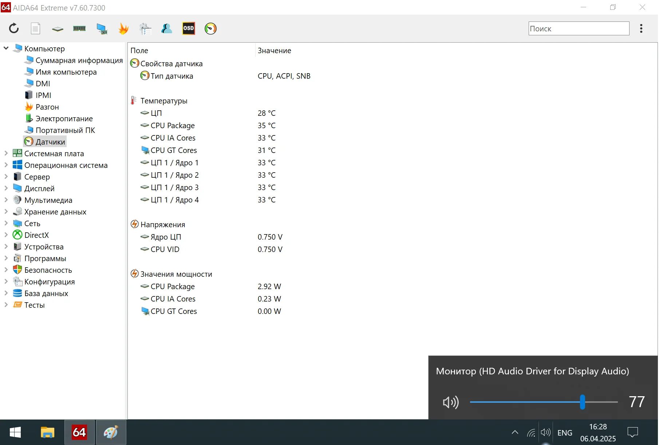659x445 pixels.
Task: Expand the Дисплей tree node
Action: coord(6,188)
